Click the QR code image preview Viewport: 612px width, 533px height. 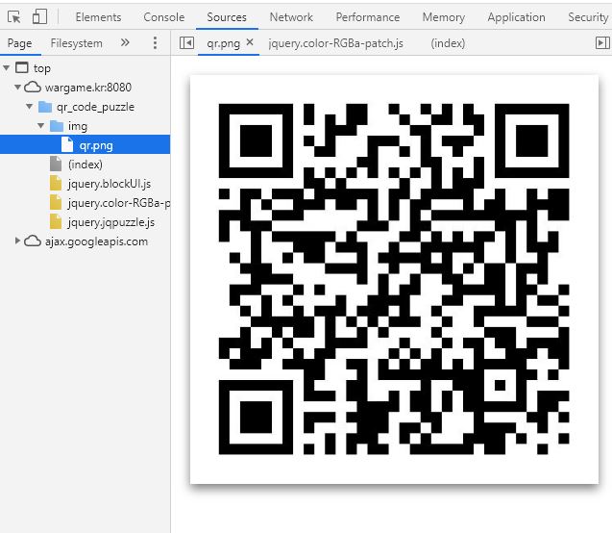pyautogui.click(x=394, y=279)
